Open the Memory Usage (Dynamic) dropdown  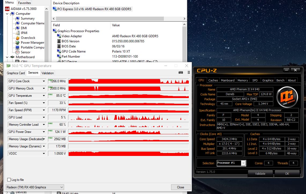[44, 146]
